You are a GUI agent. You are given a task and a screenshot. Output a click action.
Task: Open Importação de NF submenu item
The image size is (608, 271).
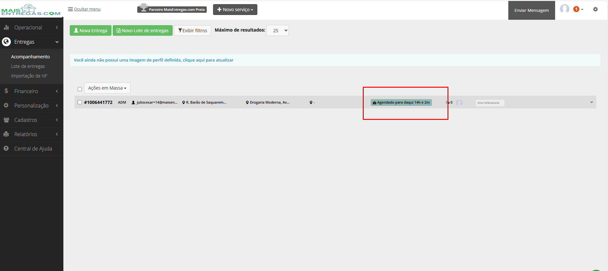[29, 76]
